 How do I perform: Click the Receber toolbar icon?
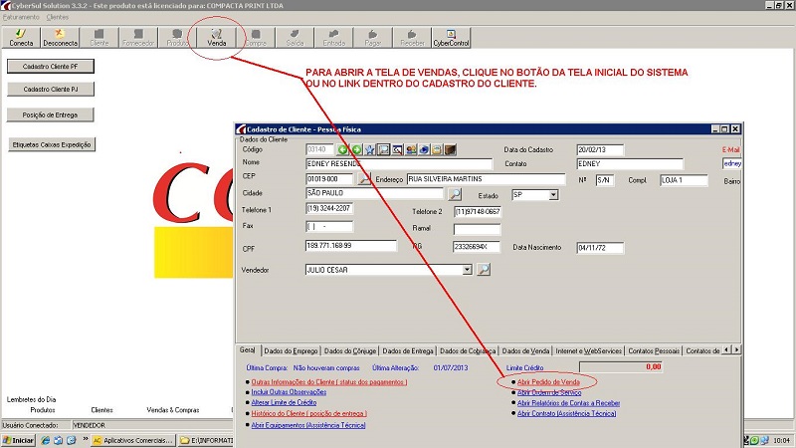[x=412, y=38]
